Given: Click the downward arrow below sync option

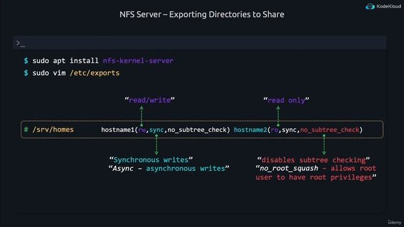Looking at the screenshot, I should pos(157,145).
